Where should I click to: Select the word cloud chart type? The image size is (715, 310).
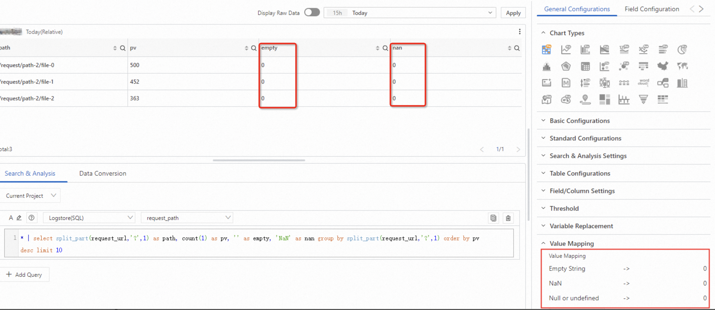(x=643, y=82)
